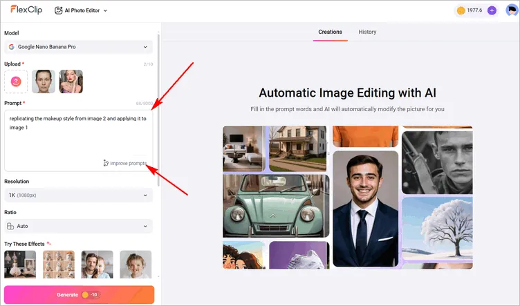Viewport: 520px width, 306px height.
Task: Click the 1977.6 credits balance
Action: [x=474, y=10]
